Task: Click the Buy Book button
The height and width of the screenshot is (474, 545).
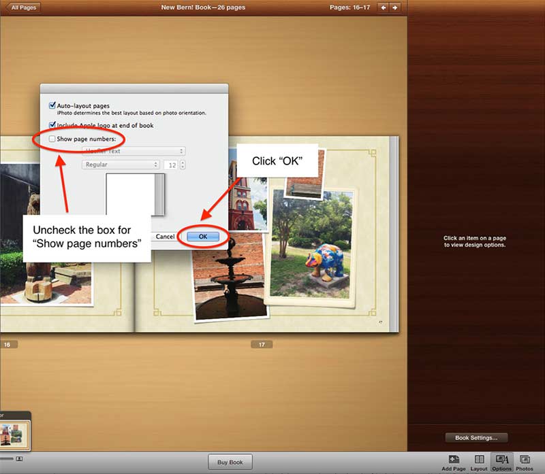Action: (230, 462)
